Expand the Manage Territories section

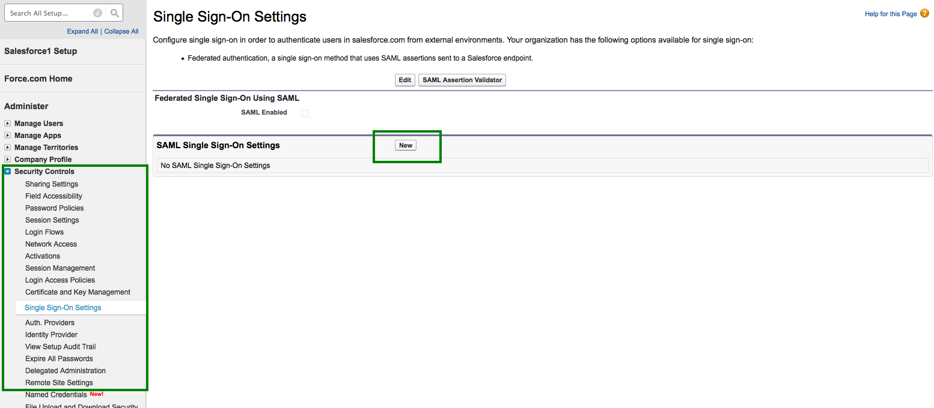(x=8, y=148)
